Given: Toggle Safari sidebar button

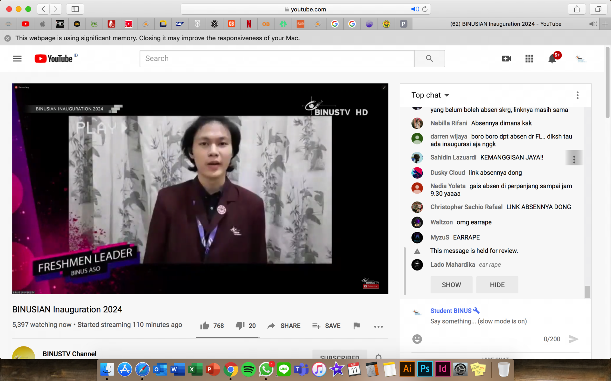Looking at the screenshot, I should 75,9.
